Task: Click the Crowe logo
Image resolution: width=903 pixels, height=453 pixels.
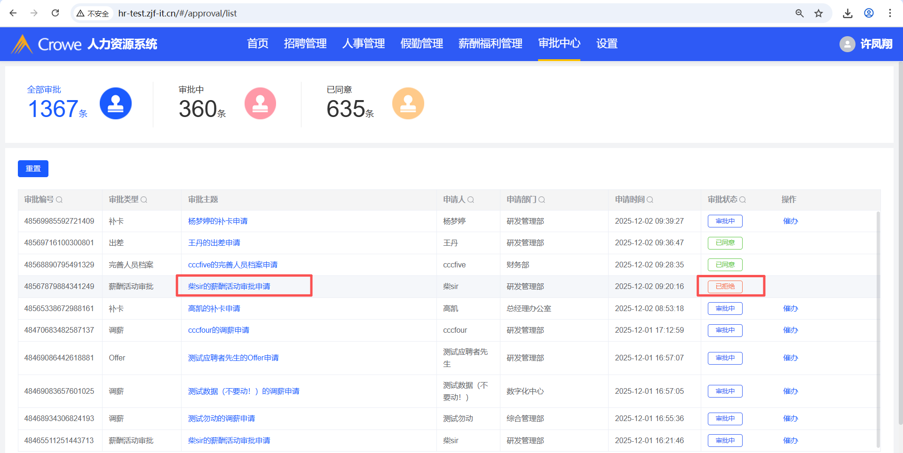Action: [x=46, y=44]
